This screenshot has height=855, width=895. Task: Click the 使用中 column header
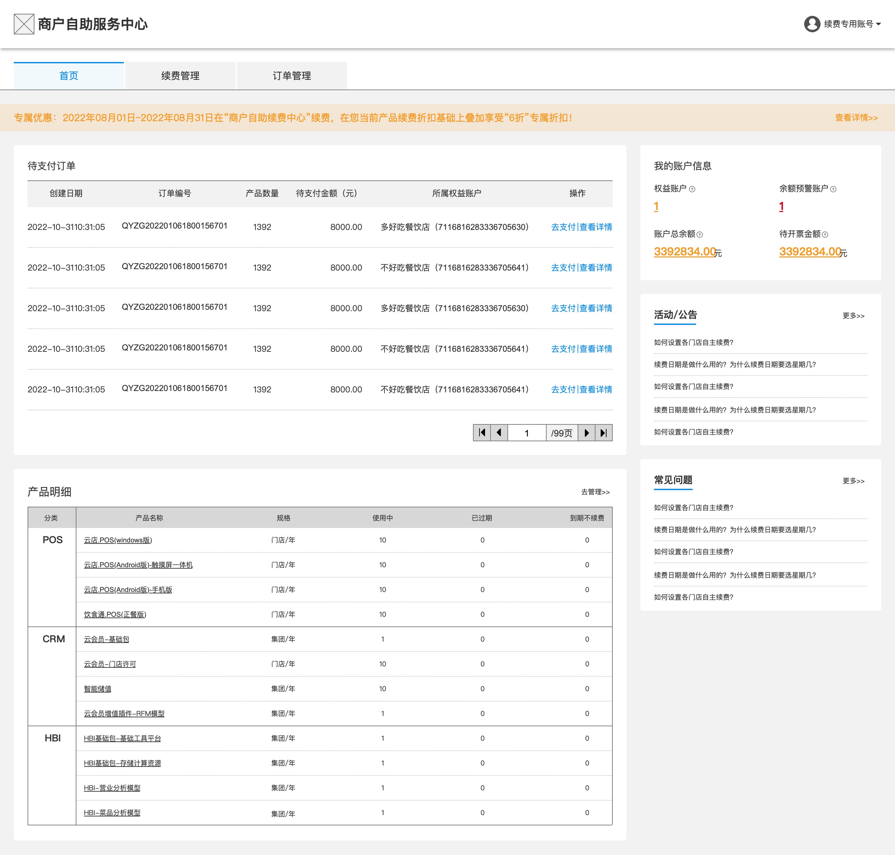point(382,518)
